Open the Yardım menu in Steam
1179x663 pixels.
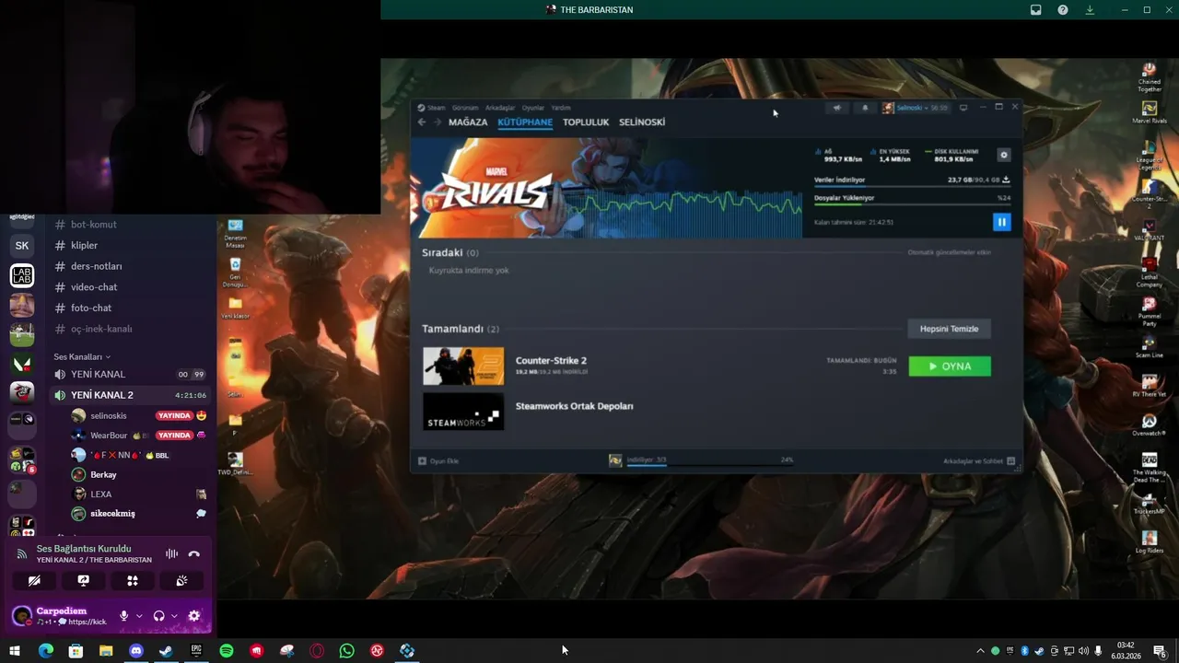561,108
